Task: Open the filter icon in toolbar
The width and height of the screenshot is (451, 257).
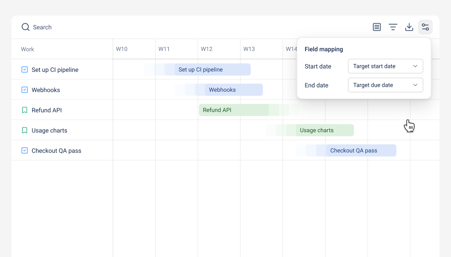Action: pos(393,27)
